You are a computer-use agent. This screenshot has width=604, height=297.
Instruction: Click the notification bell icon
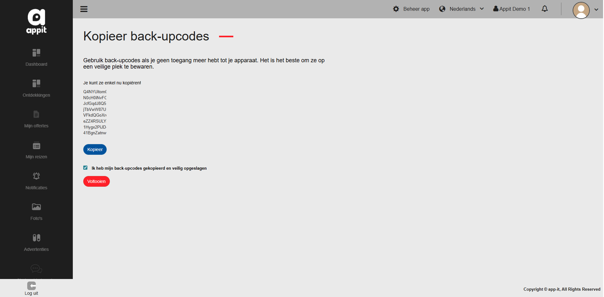(x=544, y=9)
